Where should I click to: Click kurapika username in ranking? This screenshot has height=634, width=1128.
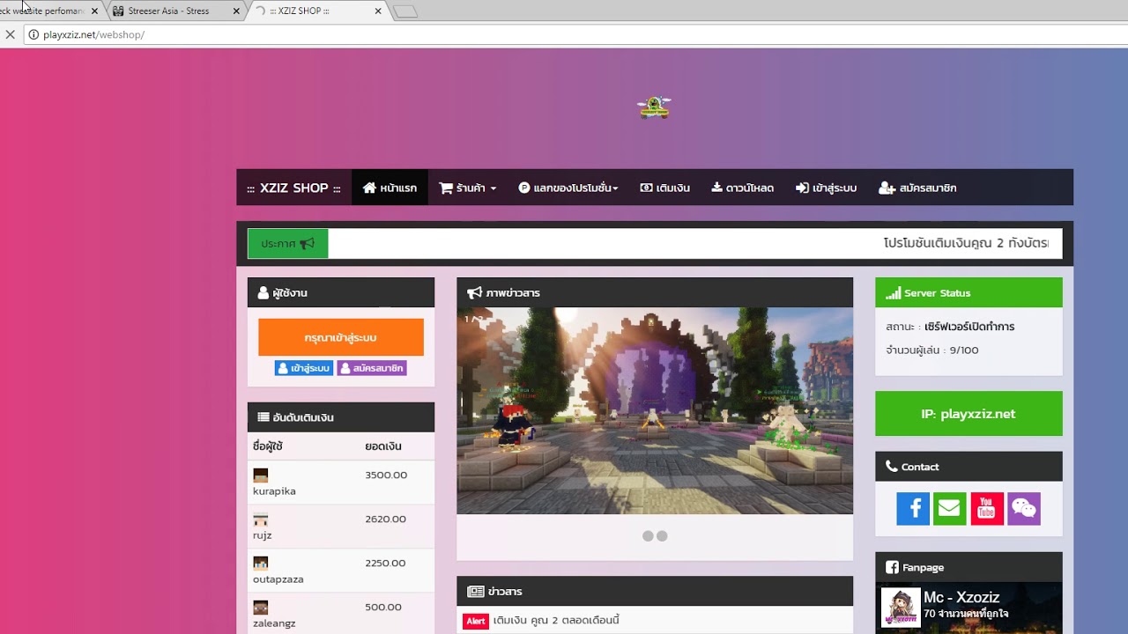pyautogui.click(x=274, y=491)
